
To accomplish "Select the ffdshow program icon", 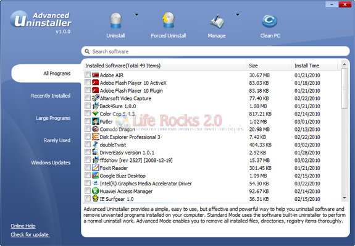I will [95, 160].
